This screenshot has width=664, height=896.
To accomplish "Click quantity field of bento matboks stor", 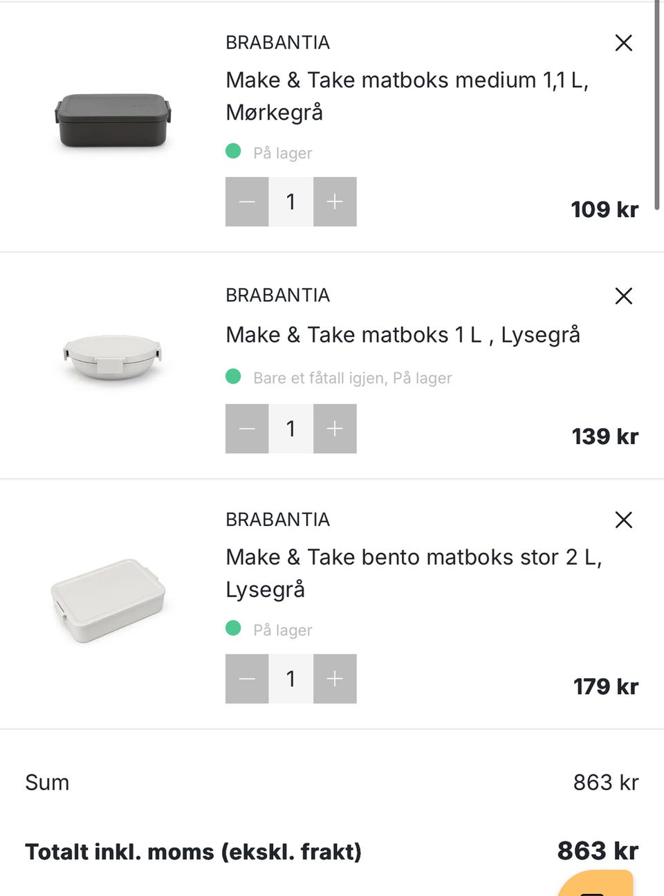I will [290, 679].
